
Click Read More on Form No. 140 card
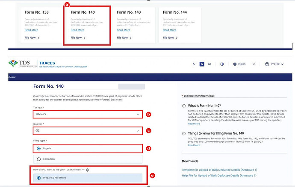click(77, 30)
